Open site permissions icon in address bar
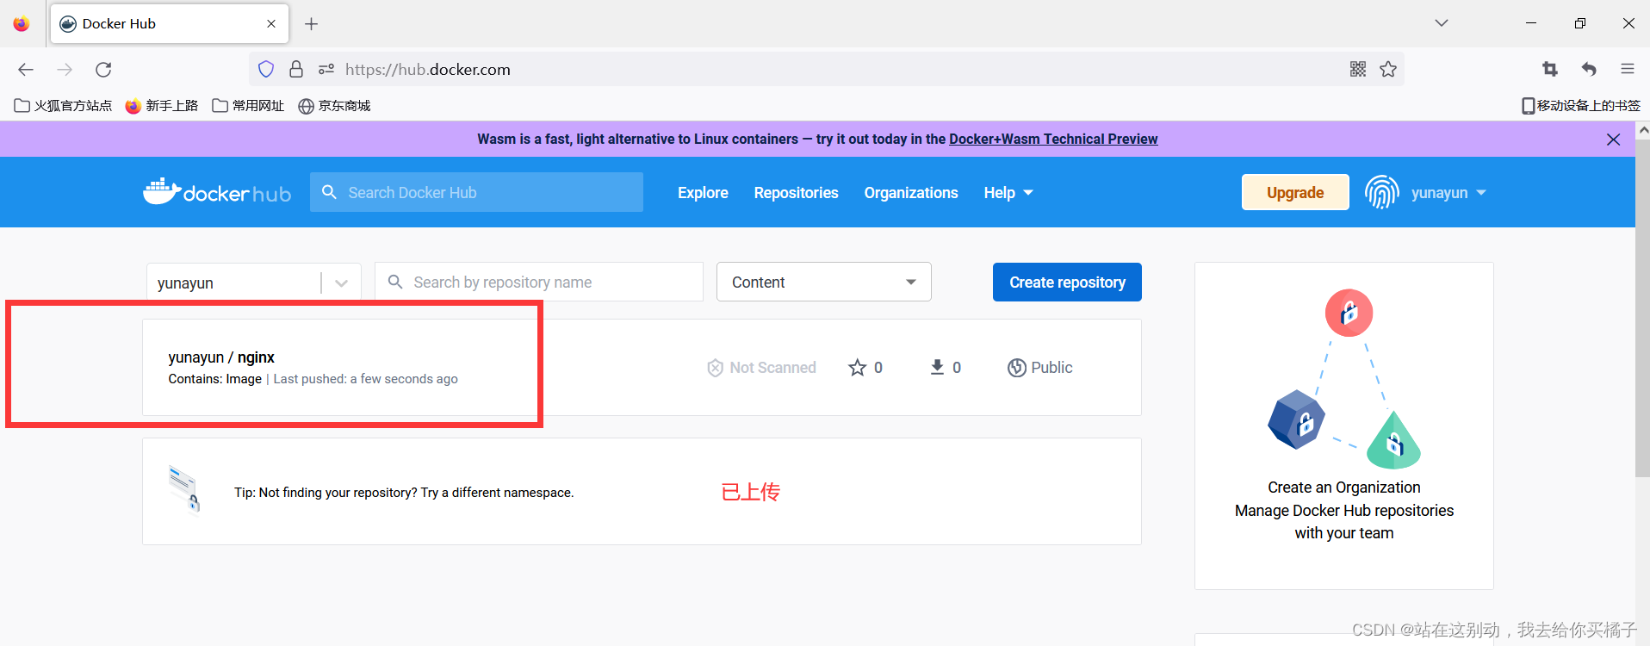This screenshot has height=646, width=1650. click(x=326, y=69)
